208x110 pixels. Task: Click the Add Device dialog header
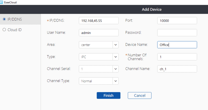pyautogui.click(x=151, y=9)
